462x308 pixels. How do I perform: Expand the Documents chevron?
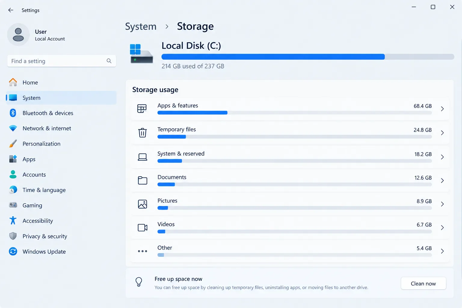(x=442, y=180)
